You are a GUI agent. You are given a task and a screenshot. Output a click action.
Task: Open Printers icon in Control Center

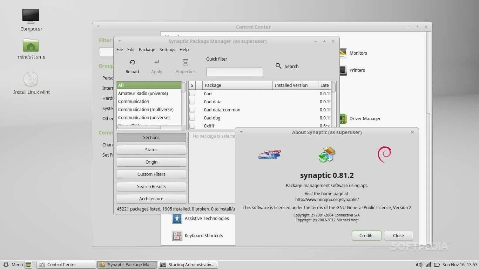tap(343, 70)
